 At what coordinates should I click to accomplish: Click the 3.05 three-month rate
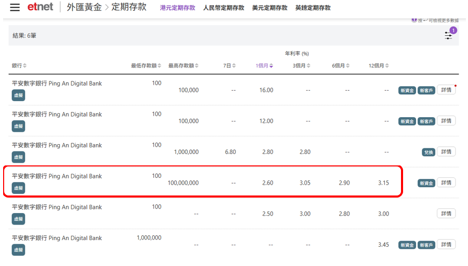[305, 183]
